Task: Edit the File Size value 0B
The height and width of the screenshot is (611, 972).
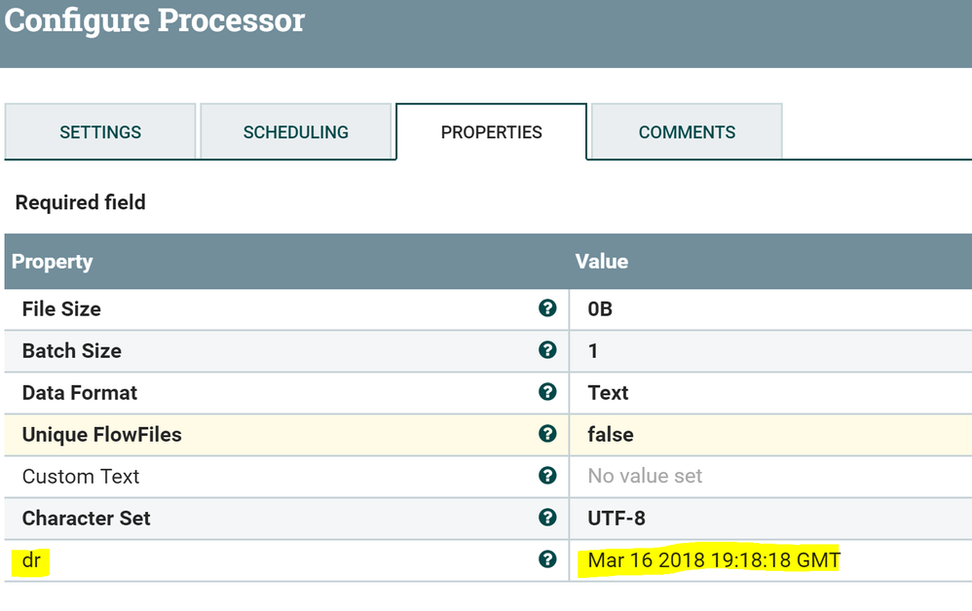Action: click(x=600, y=309)
